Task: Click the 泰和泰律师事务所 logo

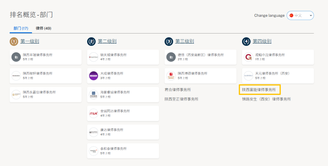Action: tap(94, 151)
